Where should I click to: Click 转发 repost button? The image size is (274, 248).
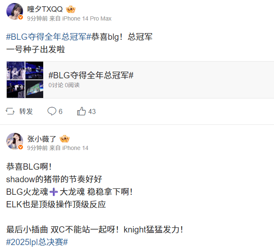tap(26, 111)
